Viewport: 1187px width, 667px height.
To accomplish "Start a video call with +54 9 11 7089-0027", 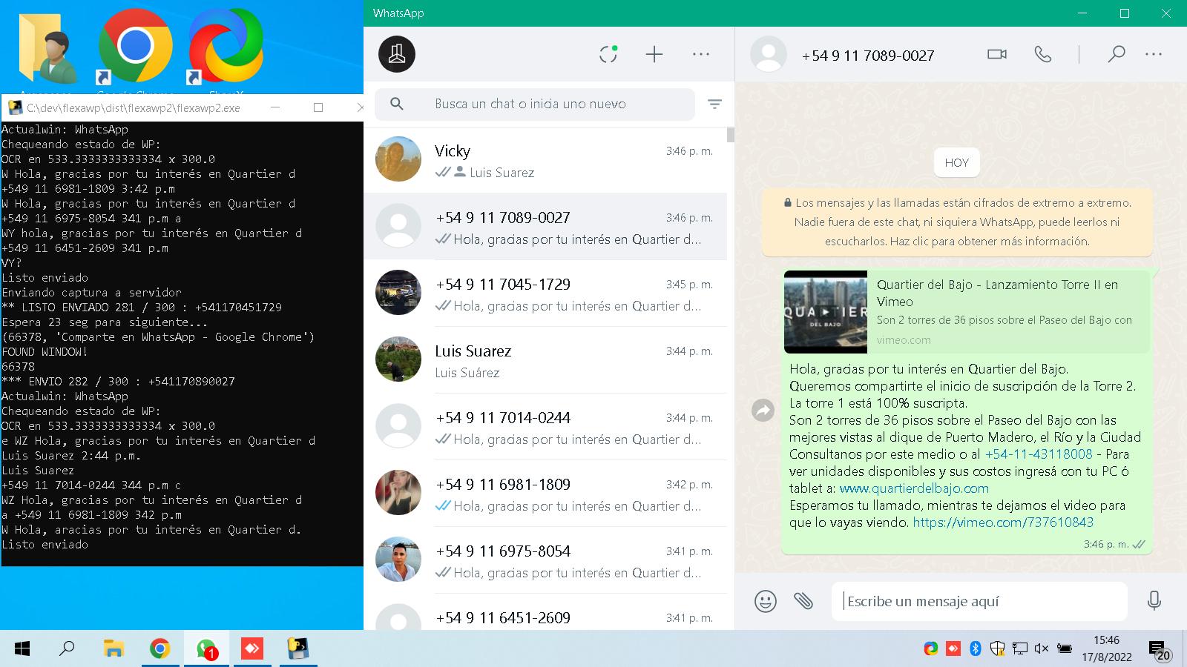I will pyautogui.click(x=997, y=54).
